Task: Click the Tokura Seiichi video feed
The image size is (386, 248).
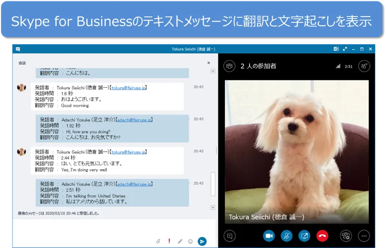Action: [297, 152]
